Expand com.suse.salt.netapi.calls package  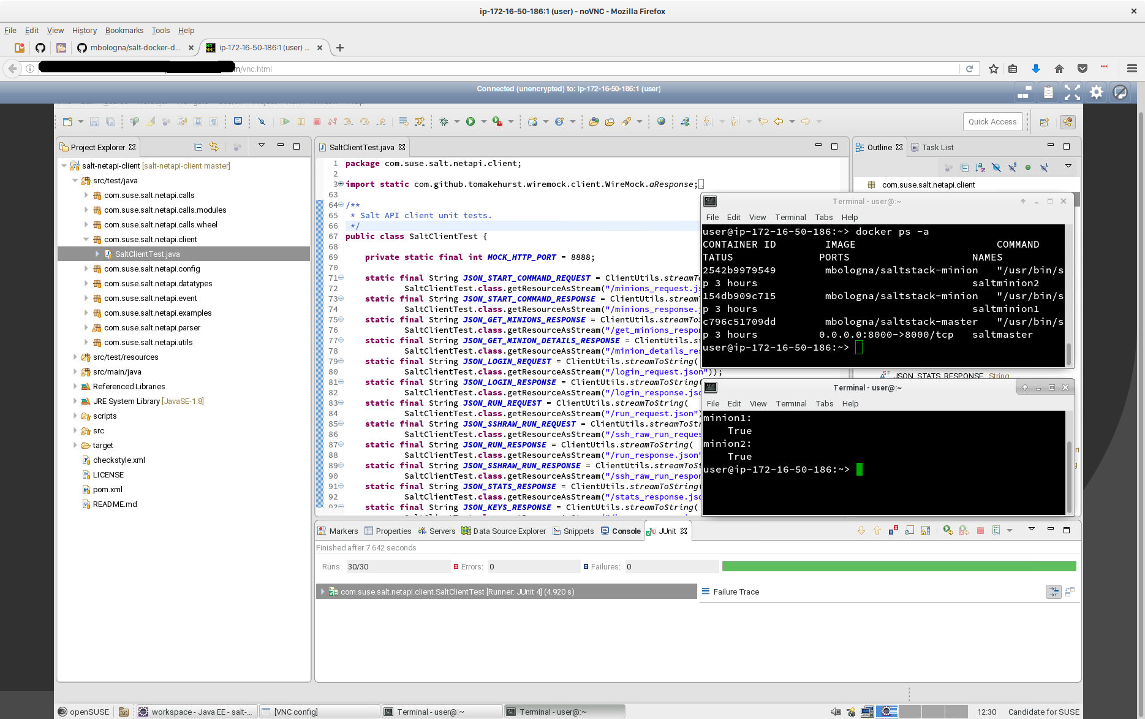coord(86,196)
